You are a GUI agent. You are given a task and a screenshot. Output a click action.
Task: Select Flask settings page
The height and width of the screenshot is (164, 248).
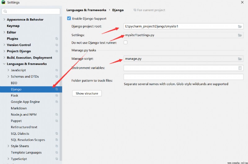(15, 95)
